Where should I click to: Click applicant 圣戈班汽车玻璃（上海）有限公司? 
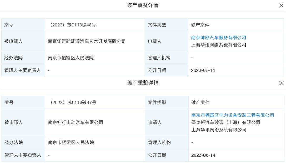pos(226,122)
